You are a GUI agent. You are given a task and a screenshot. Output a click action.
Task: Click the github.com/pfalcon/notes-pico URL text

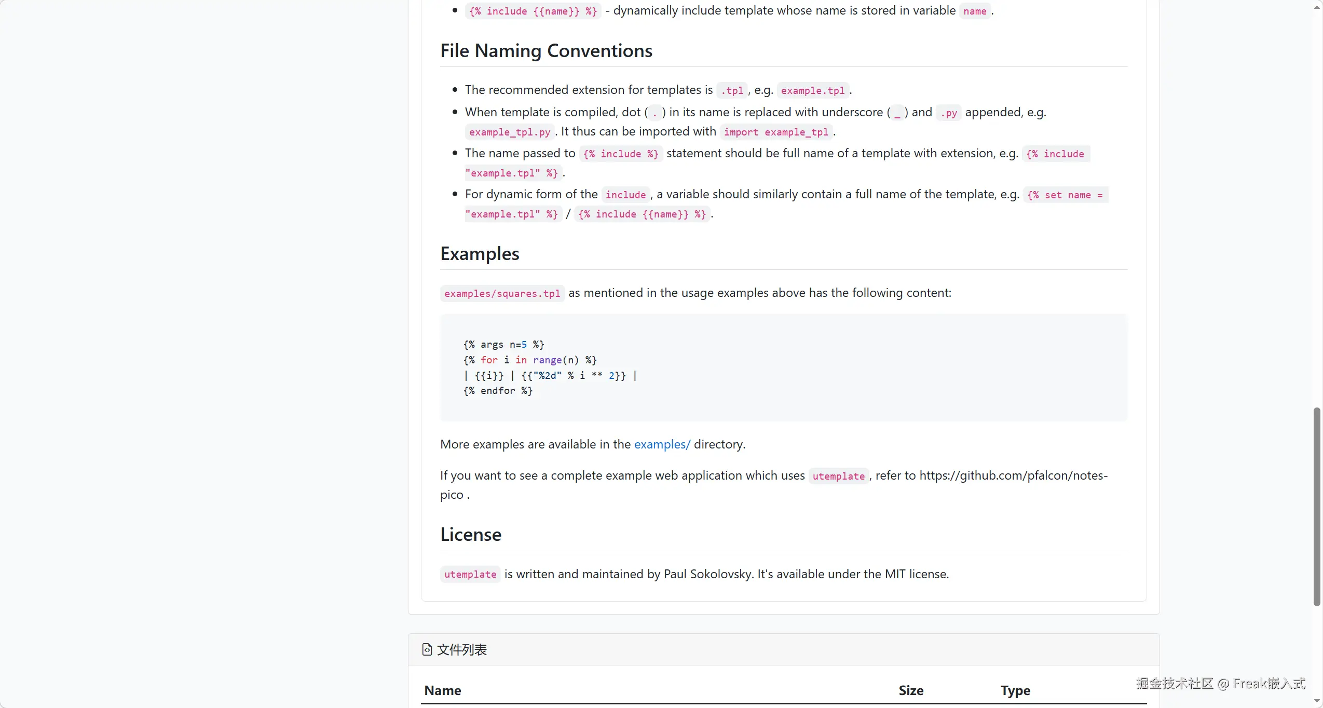pos(1013,475)
